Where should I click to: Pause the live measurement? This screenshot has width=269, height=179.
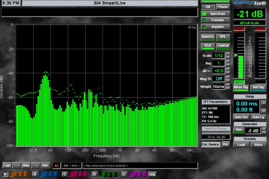223,7
